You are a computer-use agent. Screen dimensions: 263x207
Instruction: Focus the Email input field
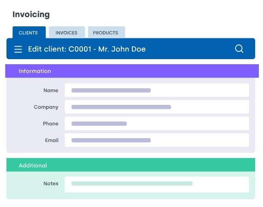tap(157, 140)
